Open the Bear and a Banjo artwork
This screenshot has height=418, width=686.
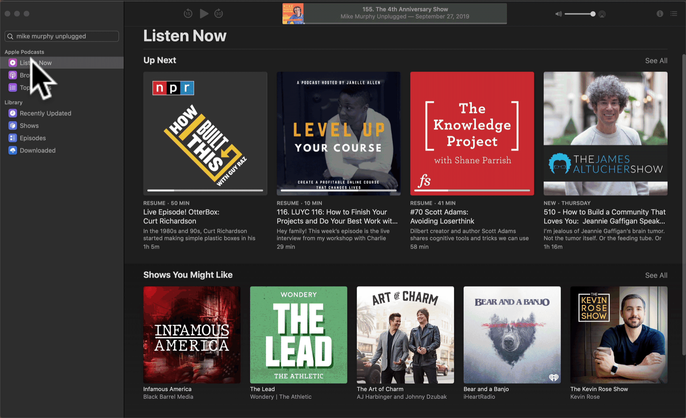[x=512, y=335]
